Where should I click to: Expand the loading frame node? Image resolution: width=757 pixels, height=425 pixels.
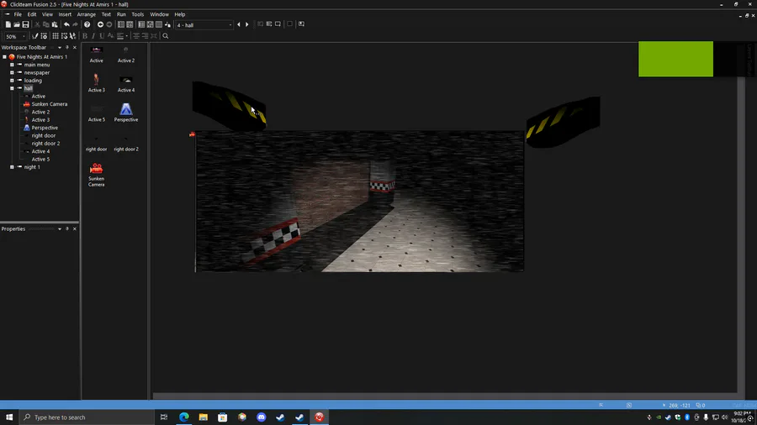click(x=12, y=81)
